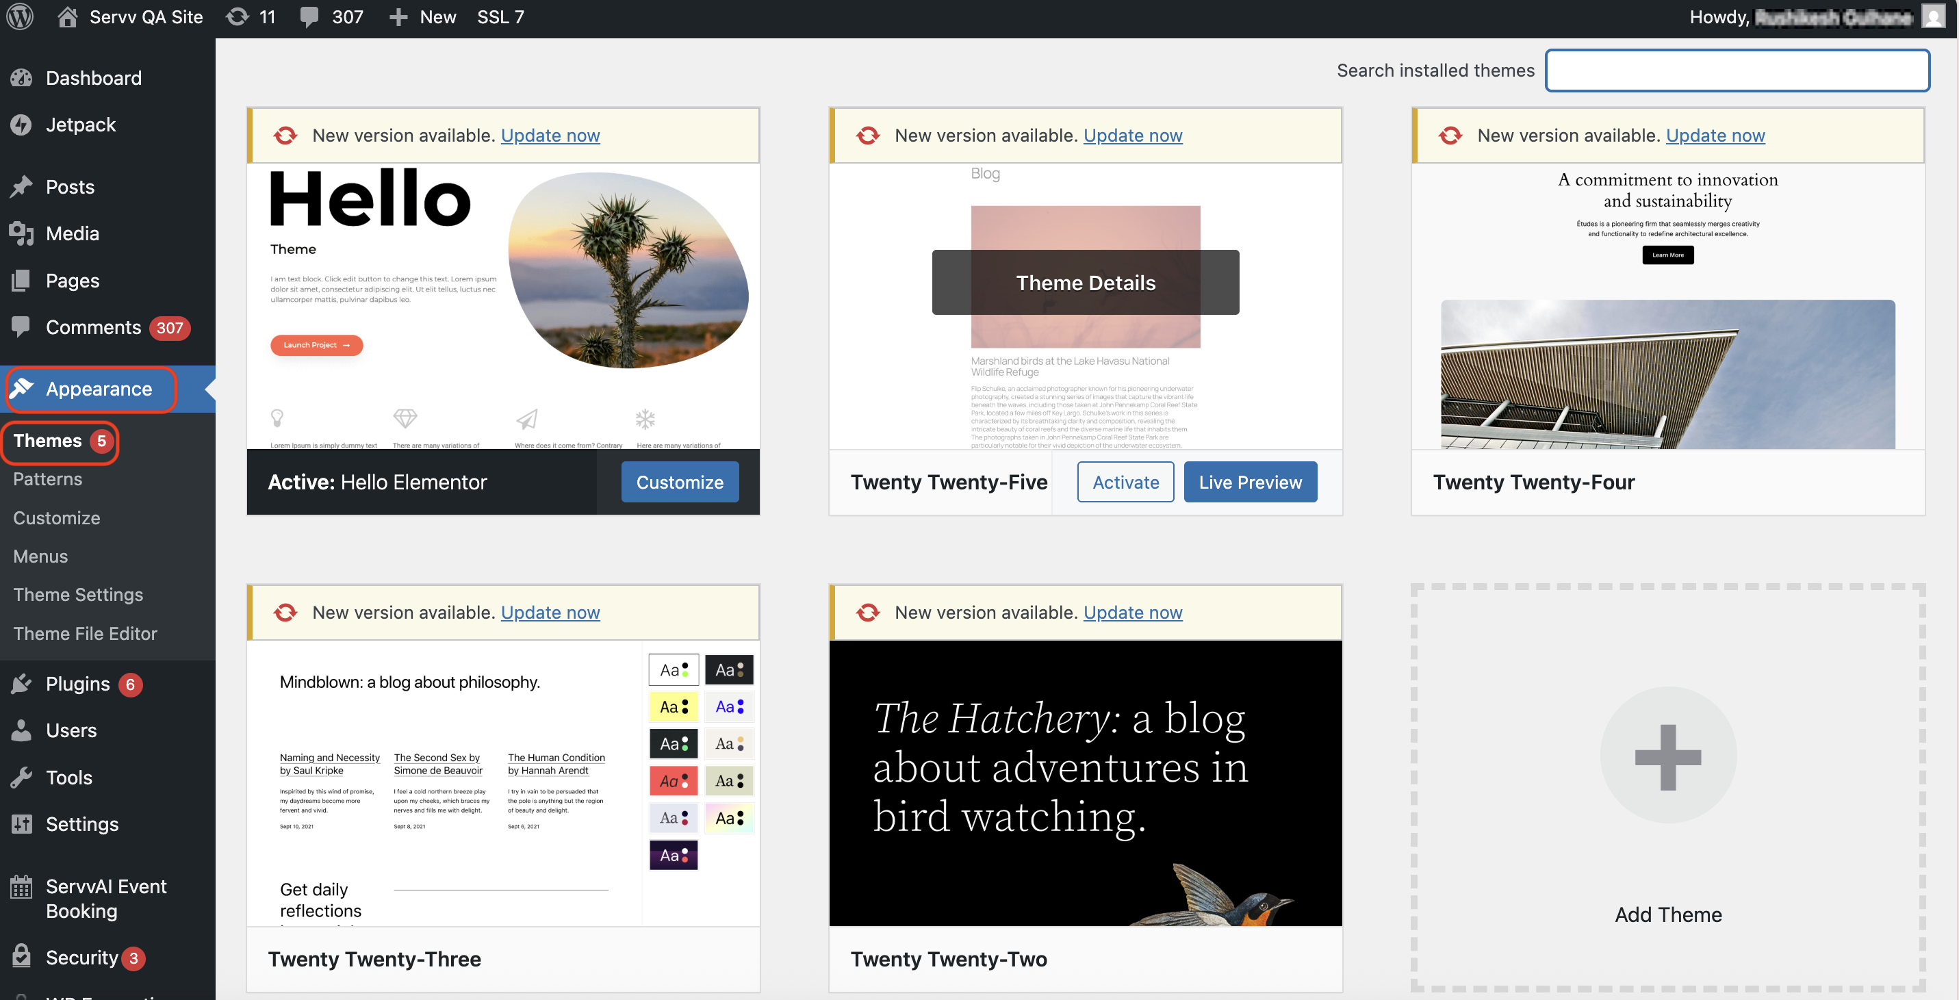The width and height of the screenshot is (1959, 1000).
Task: Click Update now for Twenty Twenty-Three
Action: 550,612
